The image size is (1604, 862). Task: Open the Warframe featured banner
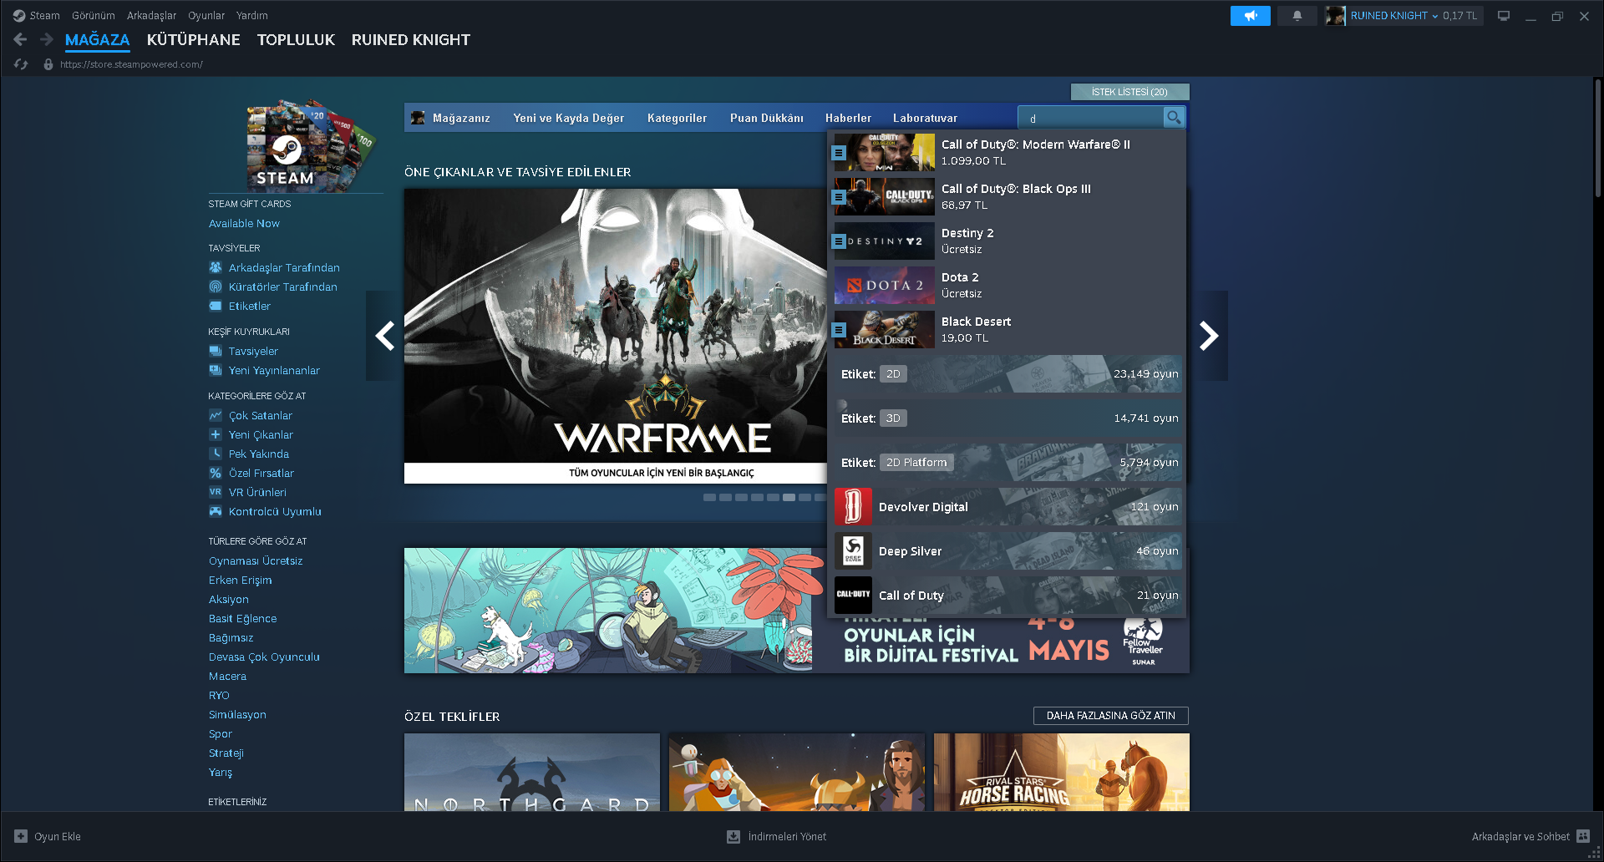pyautogui.click(x=616, y=336)
